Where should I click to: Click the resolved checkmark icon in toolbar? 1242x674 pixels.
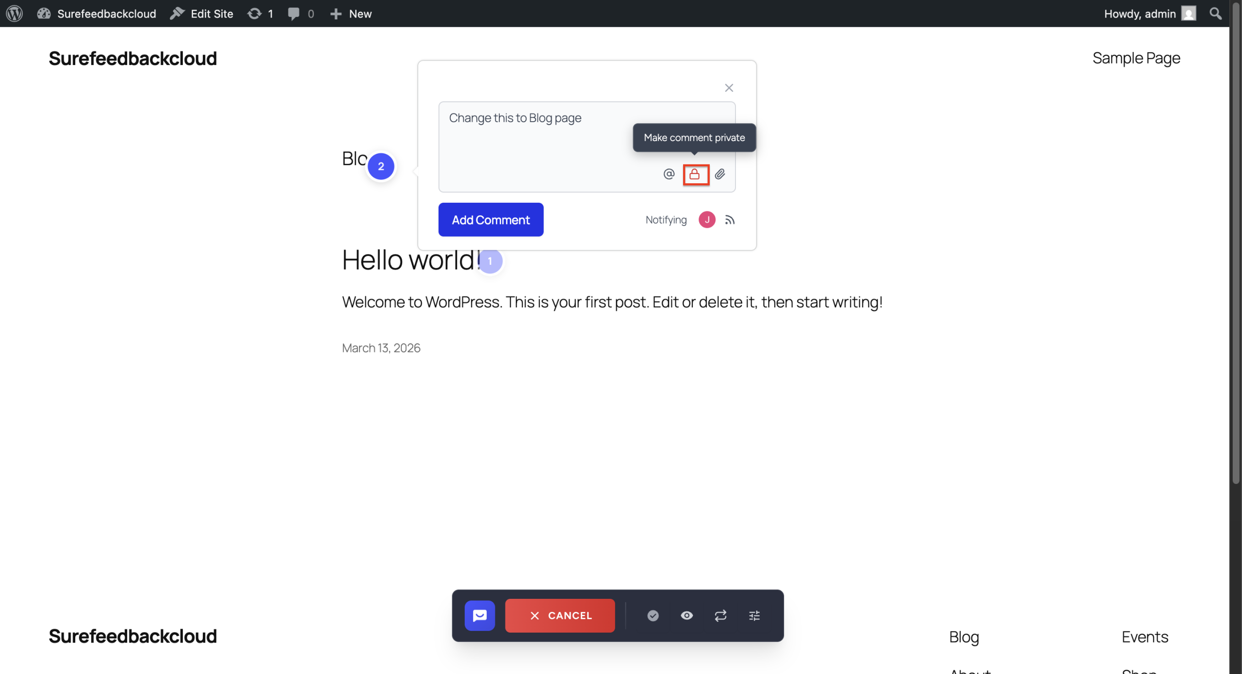653,615
